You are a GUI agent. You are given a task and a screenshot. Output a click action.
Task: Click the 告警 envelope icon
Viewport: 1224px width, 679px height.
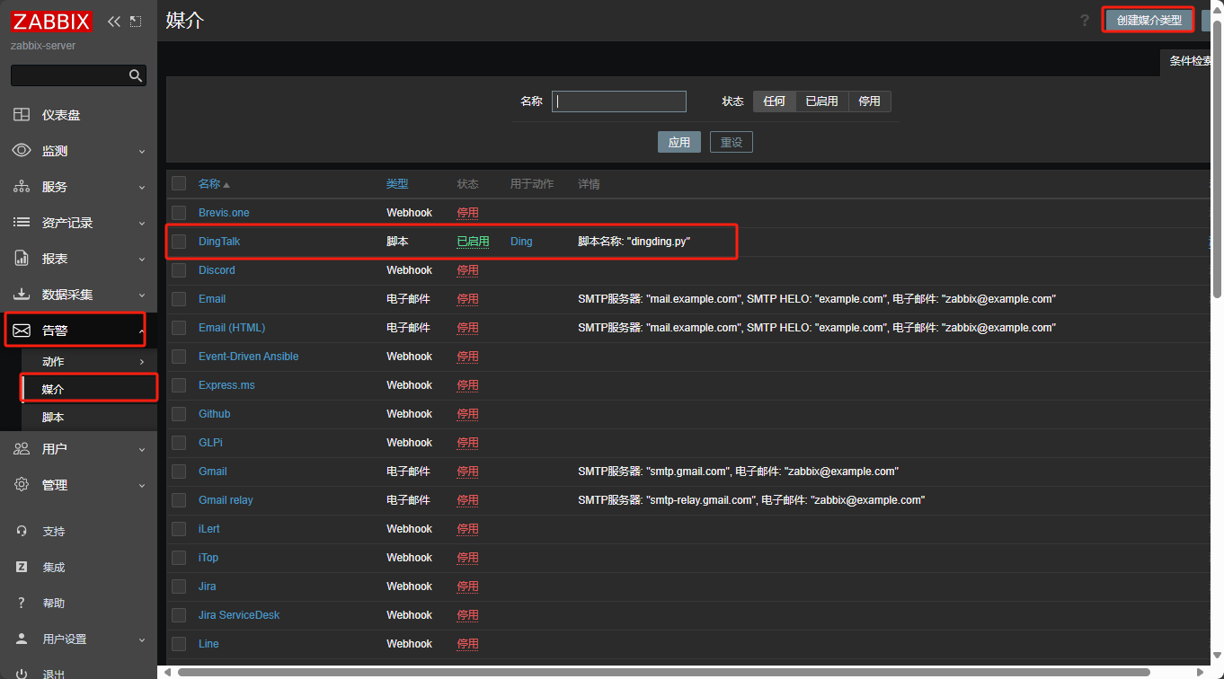[22, 331]
